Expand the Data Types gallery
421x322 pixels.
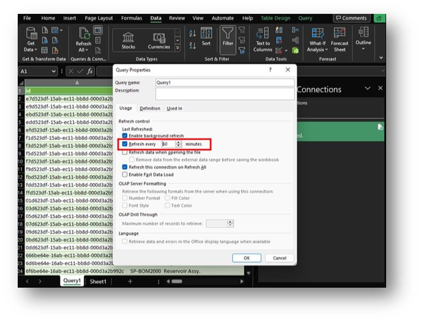click(177, 48)
